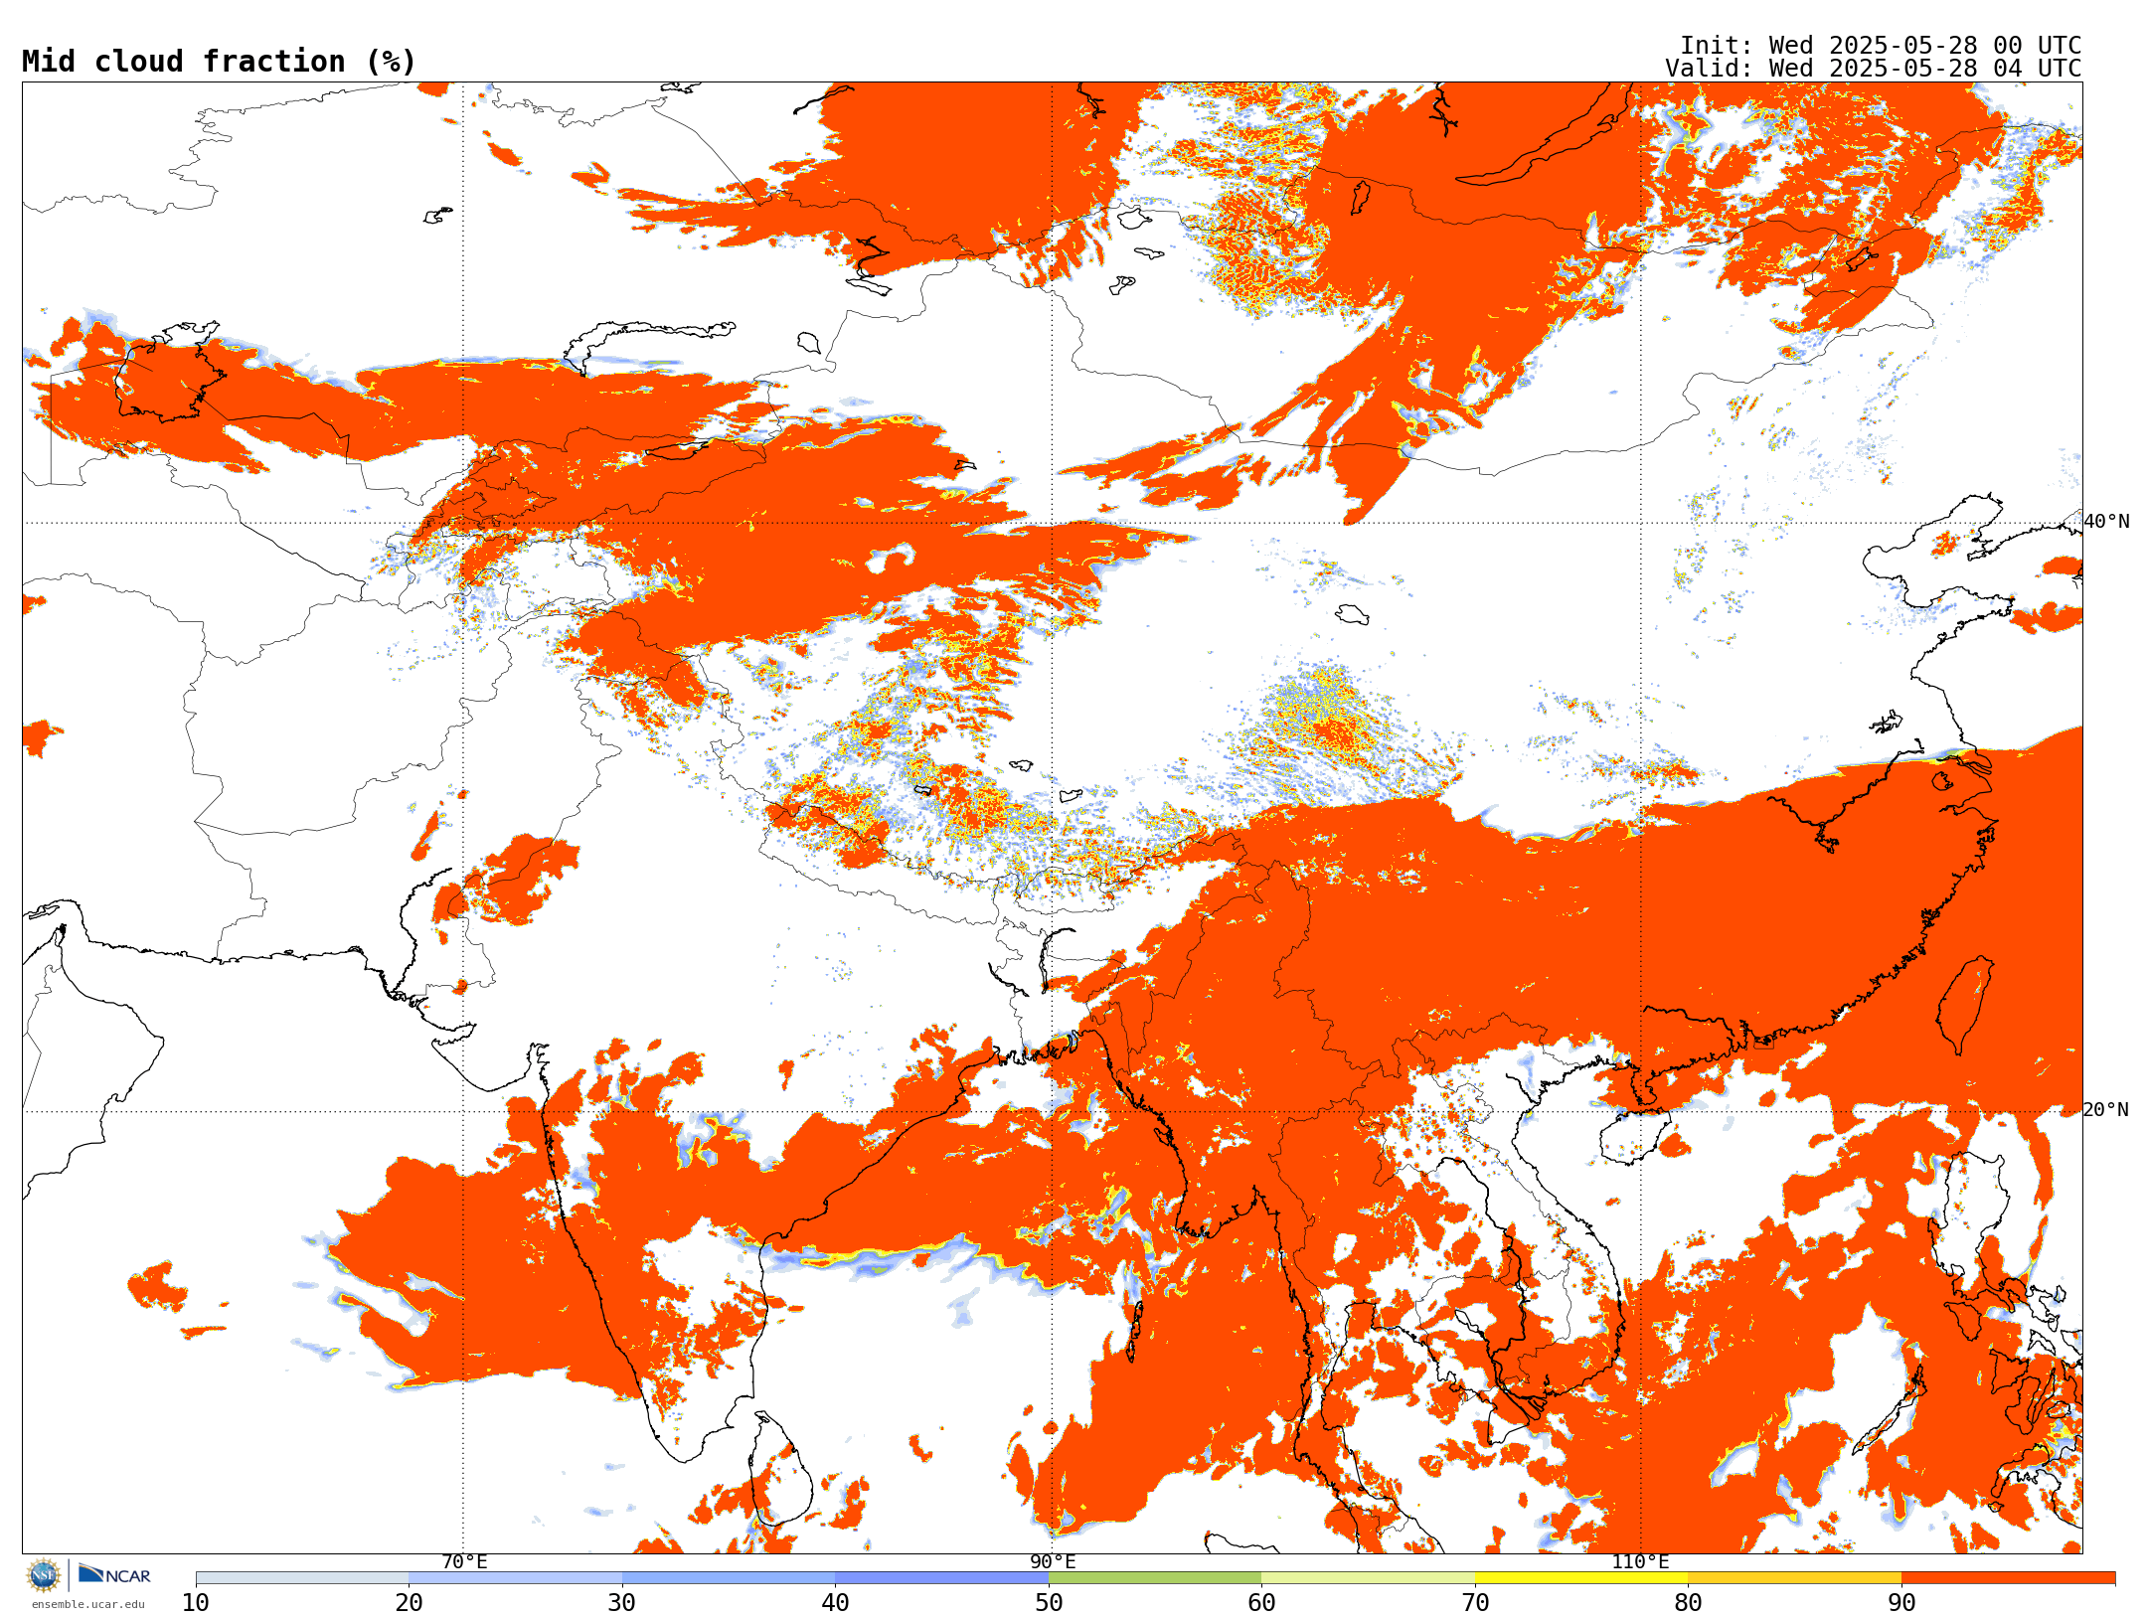Pick the 70-80 yellow colorbar segment
The image size is (2147, 1616).
(x=1581, y=1578)
